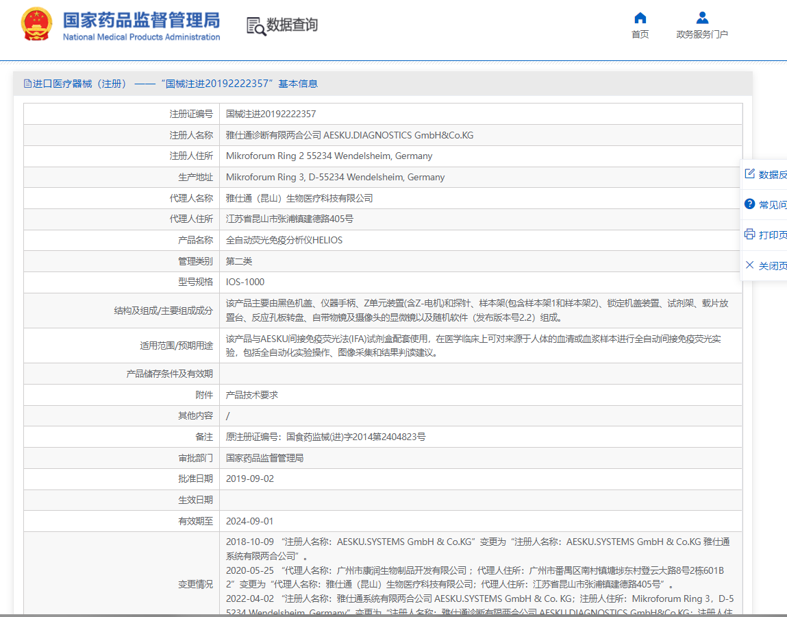
Task: Click agent address 江苏省昆山市张浦镇建德路405号 in 代理人住所 row
Action: (290, 219)
